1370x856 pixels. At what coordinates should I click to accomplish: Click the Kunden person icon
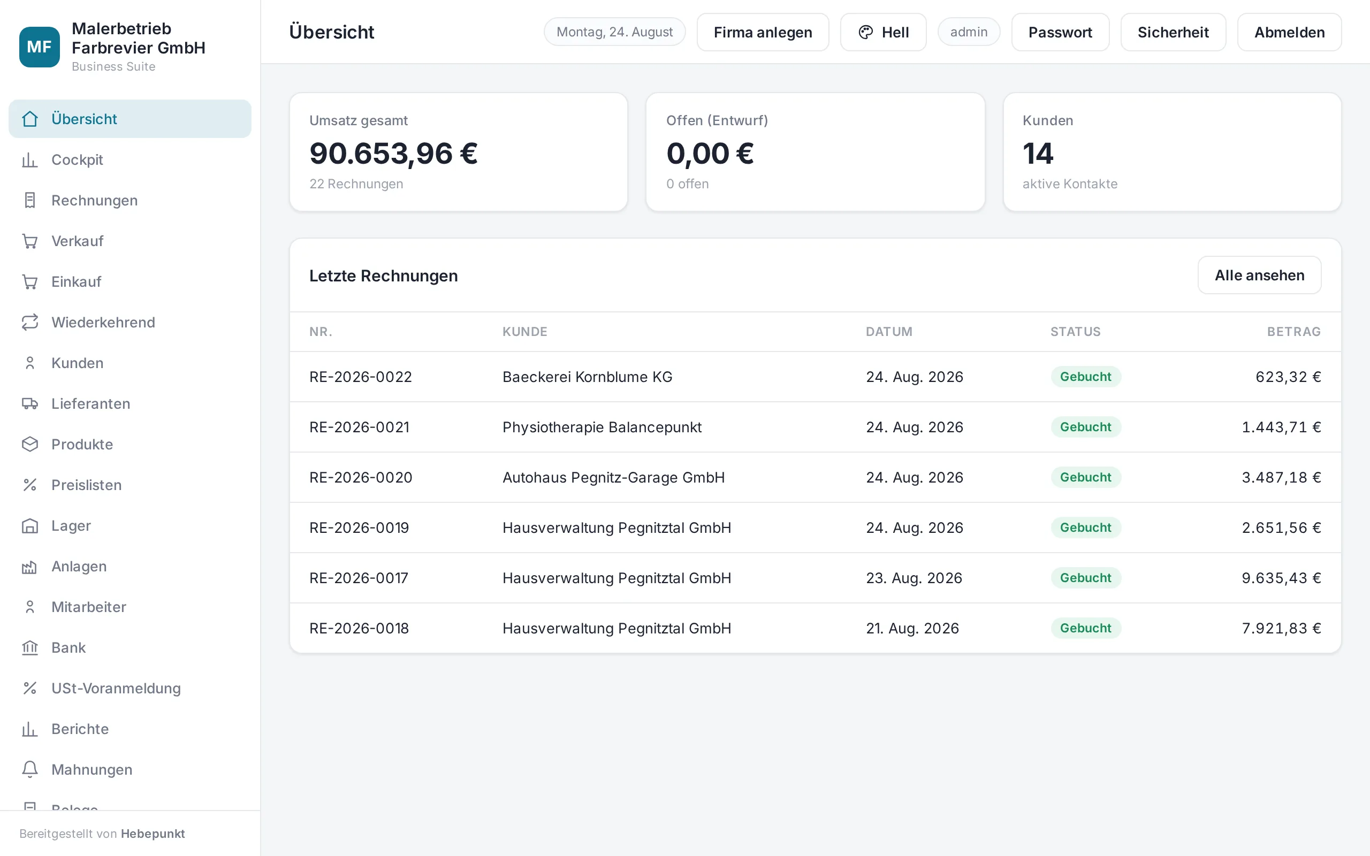coord(30,363)
